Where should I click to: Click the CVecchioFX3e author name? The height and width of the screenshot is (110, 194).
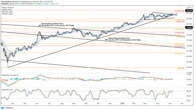coord(6,2)
